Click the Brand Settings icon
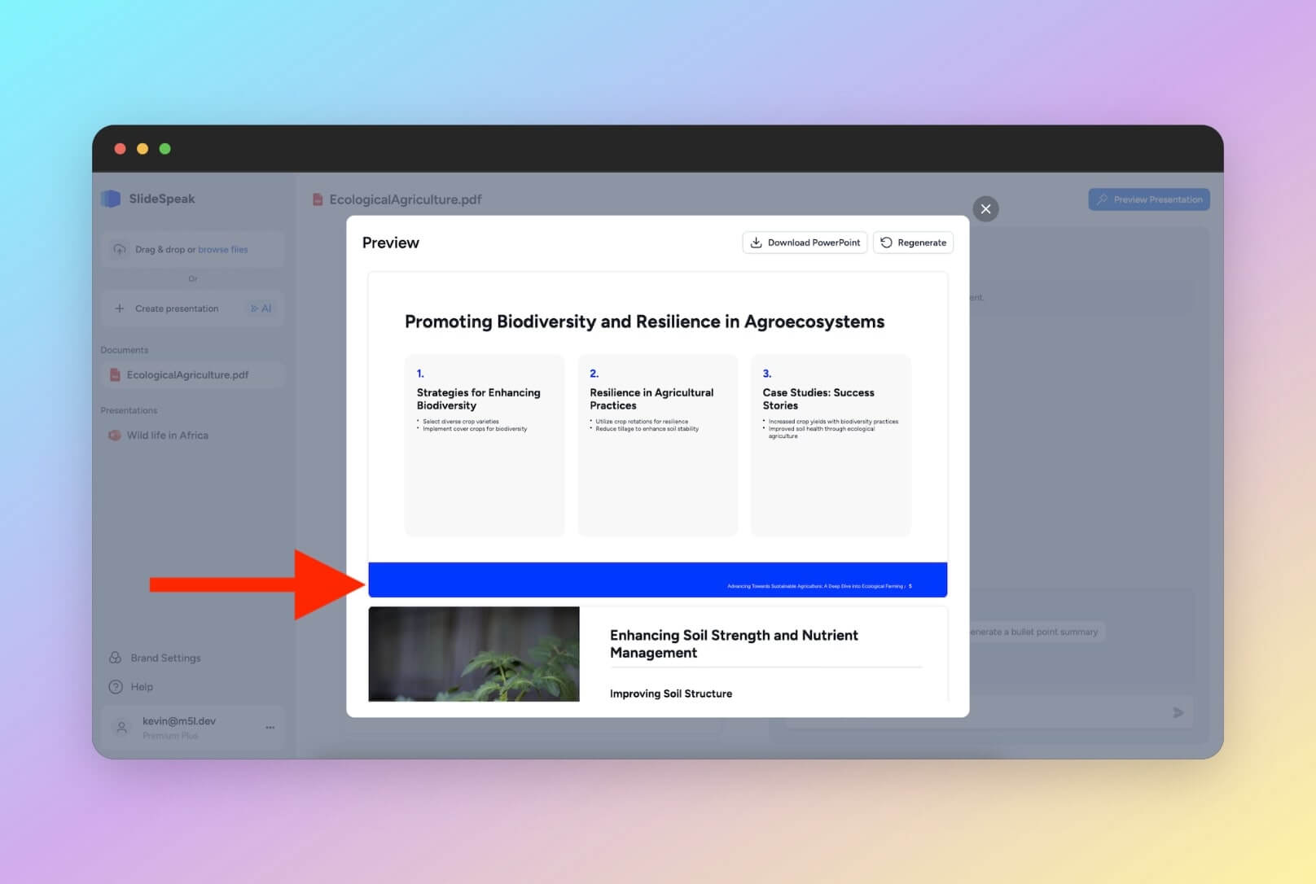Viewport: 1316px width, 884px height. click(114, 658)
